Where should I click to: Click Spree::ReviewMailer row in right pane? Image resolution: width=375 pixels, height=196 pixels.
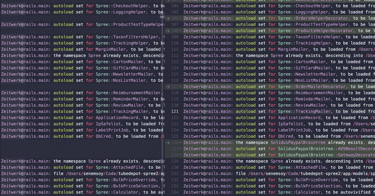pyautogui.click(x=279, y=105)
